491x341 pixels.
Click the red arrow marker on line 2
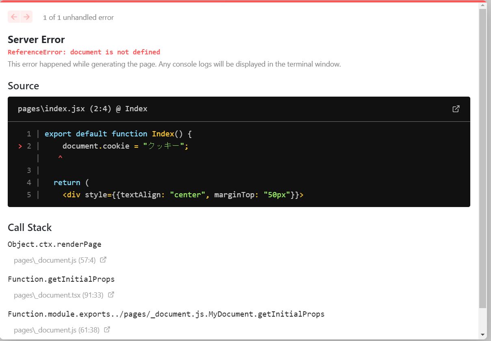coord(19,146)
